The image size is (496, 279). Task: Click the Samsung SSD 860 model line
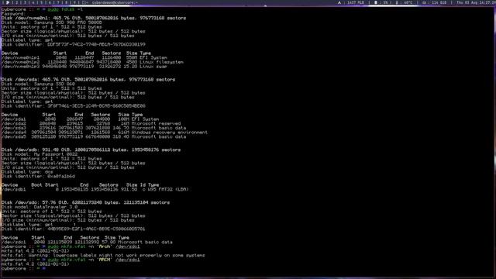[x=38, y=84]
